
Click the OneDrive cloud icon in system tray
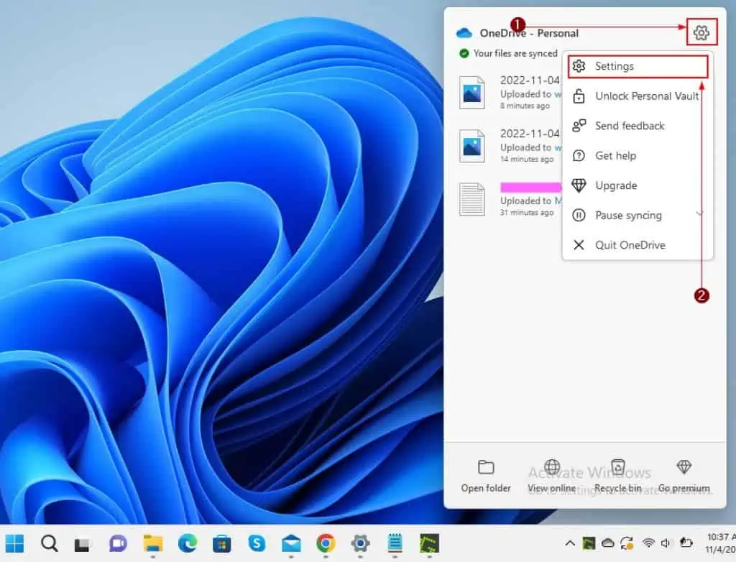pos(608,543)
